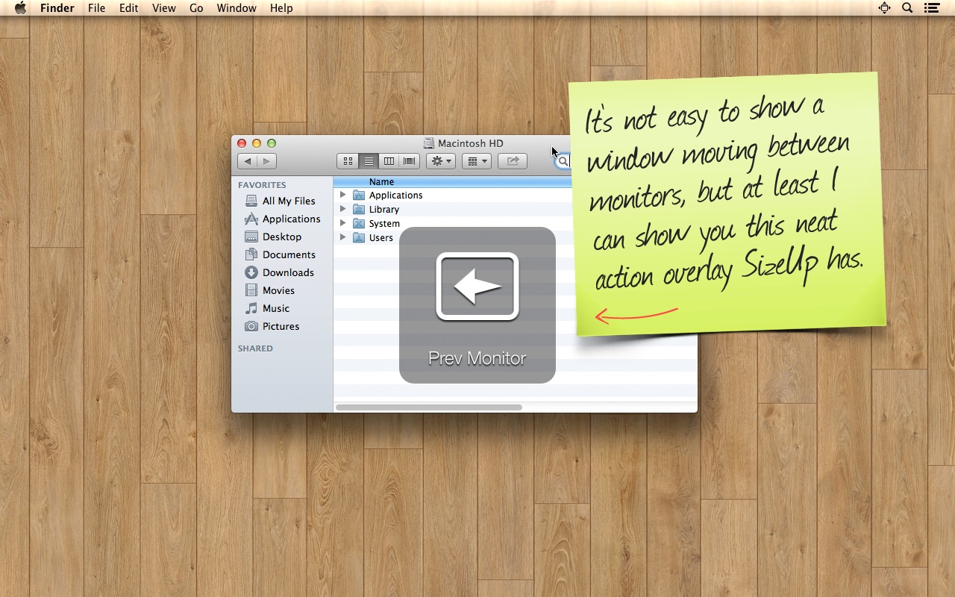This screenshot has width=955, height=597.
Task: Go back using the back arrow
Action: [x=248, y=161]
